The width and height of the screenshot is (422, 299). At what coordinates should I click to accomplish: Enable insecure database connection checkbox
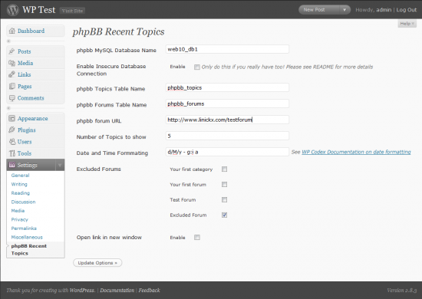[x=197, y=67]
